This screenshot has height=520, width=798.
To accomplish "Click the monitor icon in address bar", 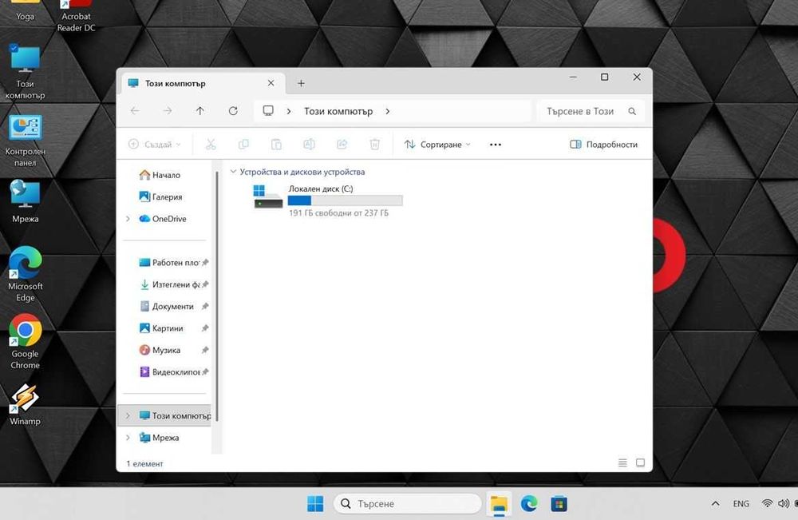I will point(268,111).
